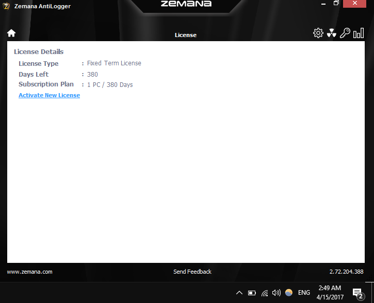This screenshot has height=303, width=374.
Task: Go to the Home screen icon
Action: click(x=11, y=33)
